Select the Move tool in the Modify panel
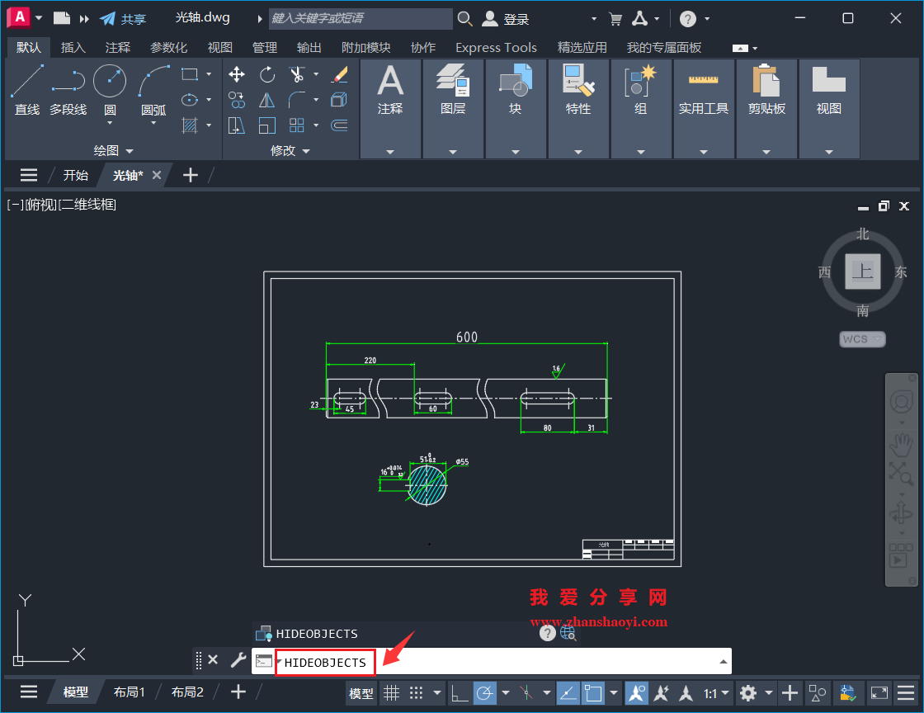 click(x=237, y=74)
